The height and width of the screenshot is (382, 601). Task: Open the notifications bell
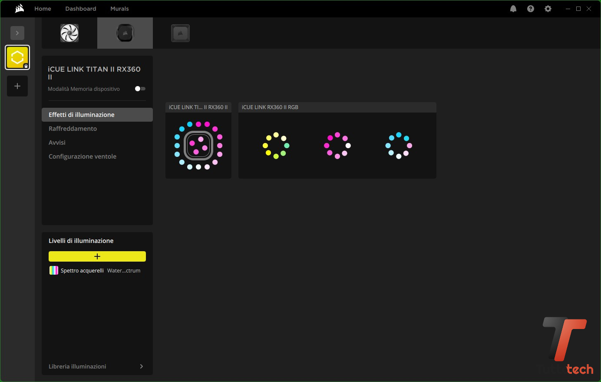click(513, 9)
